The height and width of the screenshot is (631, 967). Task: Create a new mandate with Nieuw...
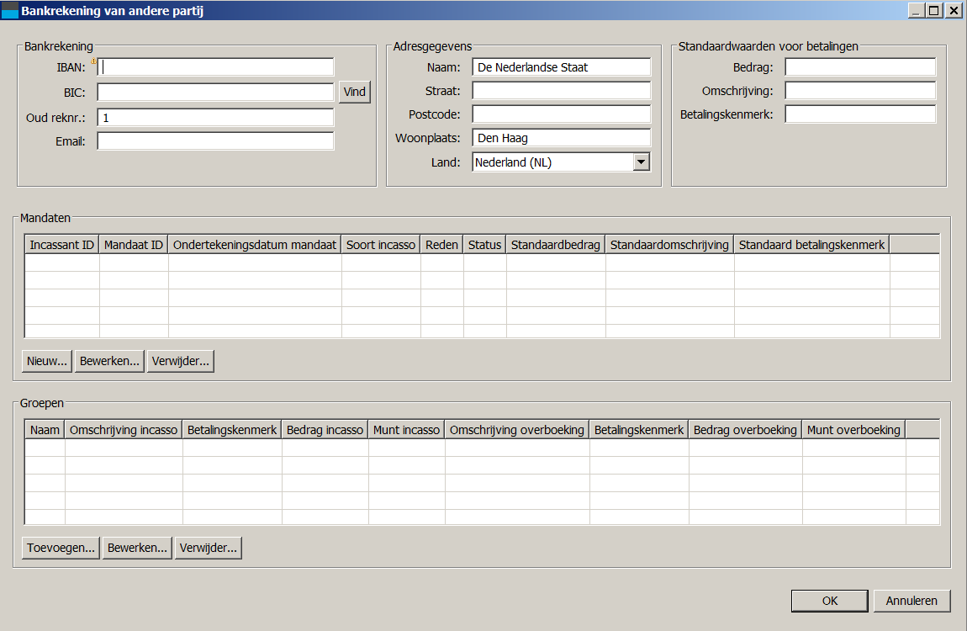pyautogui.click(x=47, y=361)
